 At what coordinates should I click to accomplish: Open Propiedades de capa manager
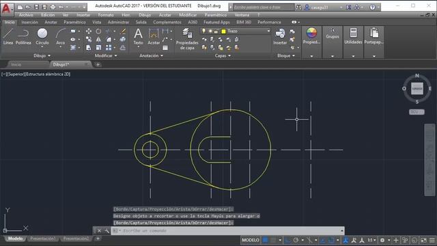pos(187,39)
